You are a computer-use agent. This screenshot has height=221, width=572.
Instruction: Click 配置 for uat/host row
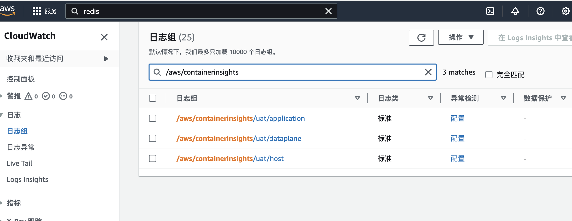pos(457,158)
